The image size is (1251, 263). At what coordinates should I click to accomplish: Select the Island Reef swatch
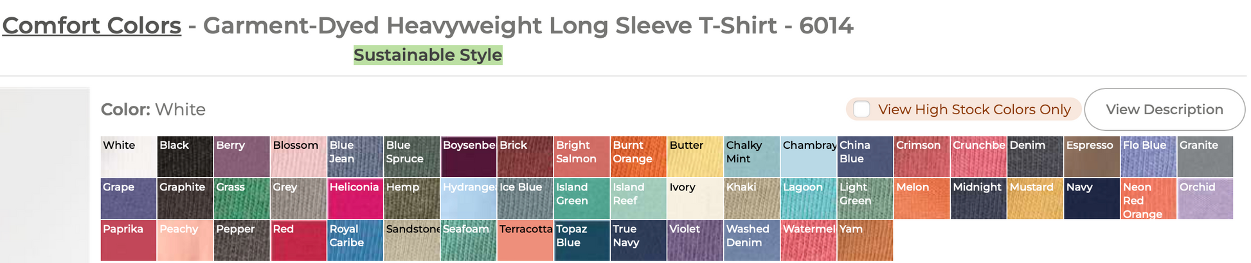coord(638,198)
